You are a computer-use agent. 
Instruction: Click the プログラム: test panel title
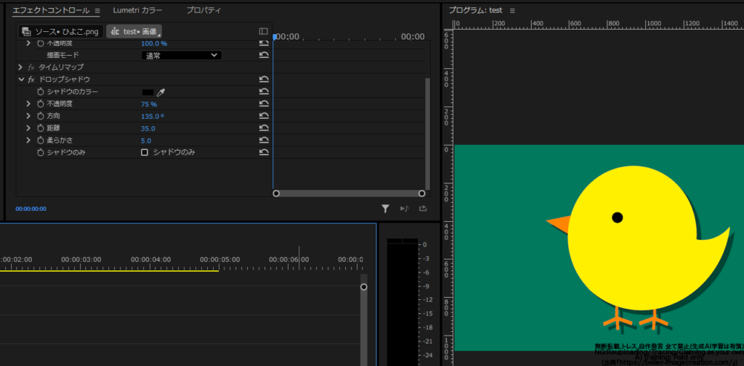(475, 10)
